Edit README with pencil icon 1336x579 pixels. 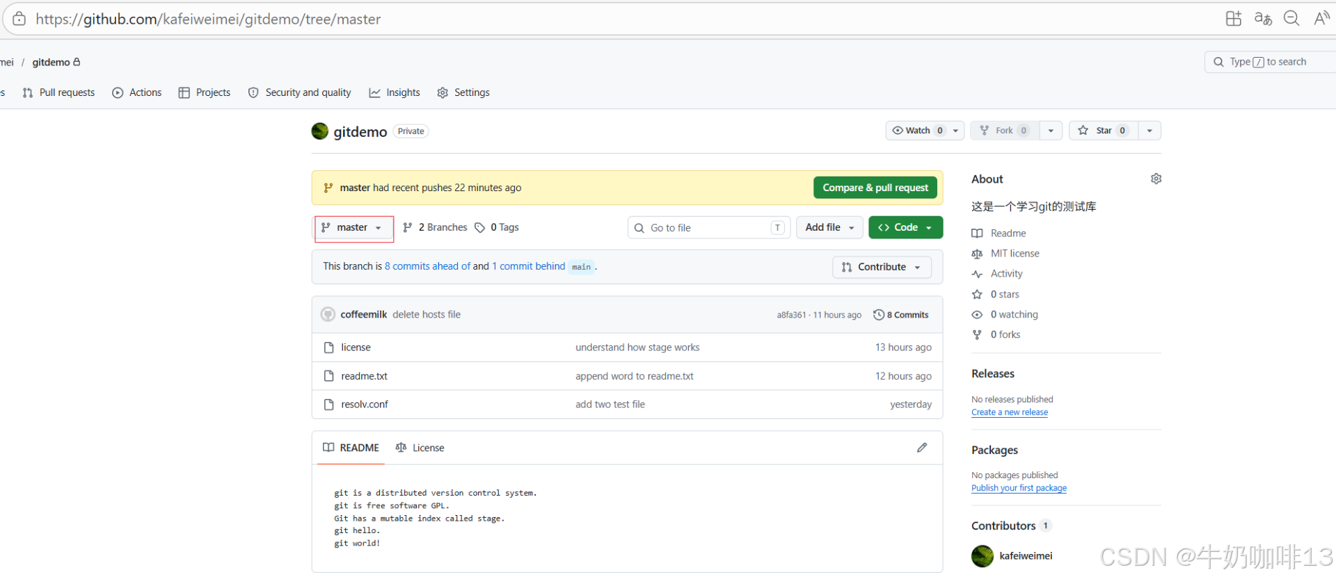(x=922, y=448)
